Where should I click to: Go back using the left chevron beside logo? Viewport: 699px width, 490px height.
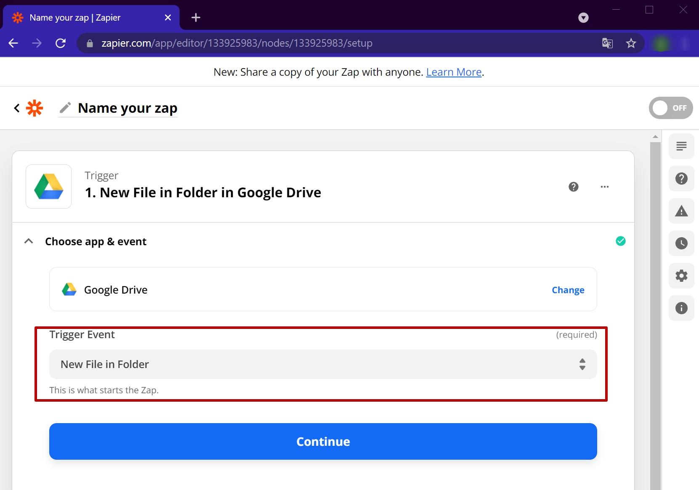(x=17, y=108)
